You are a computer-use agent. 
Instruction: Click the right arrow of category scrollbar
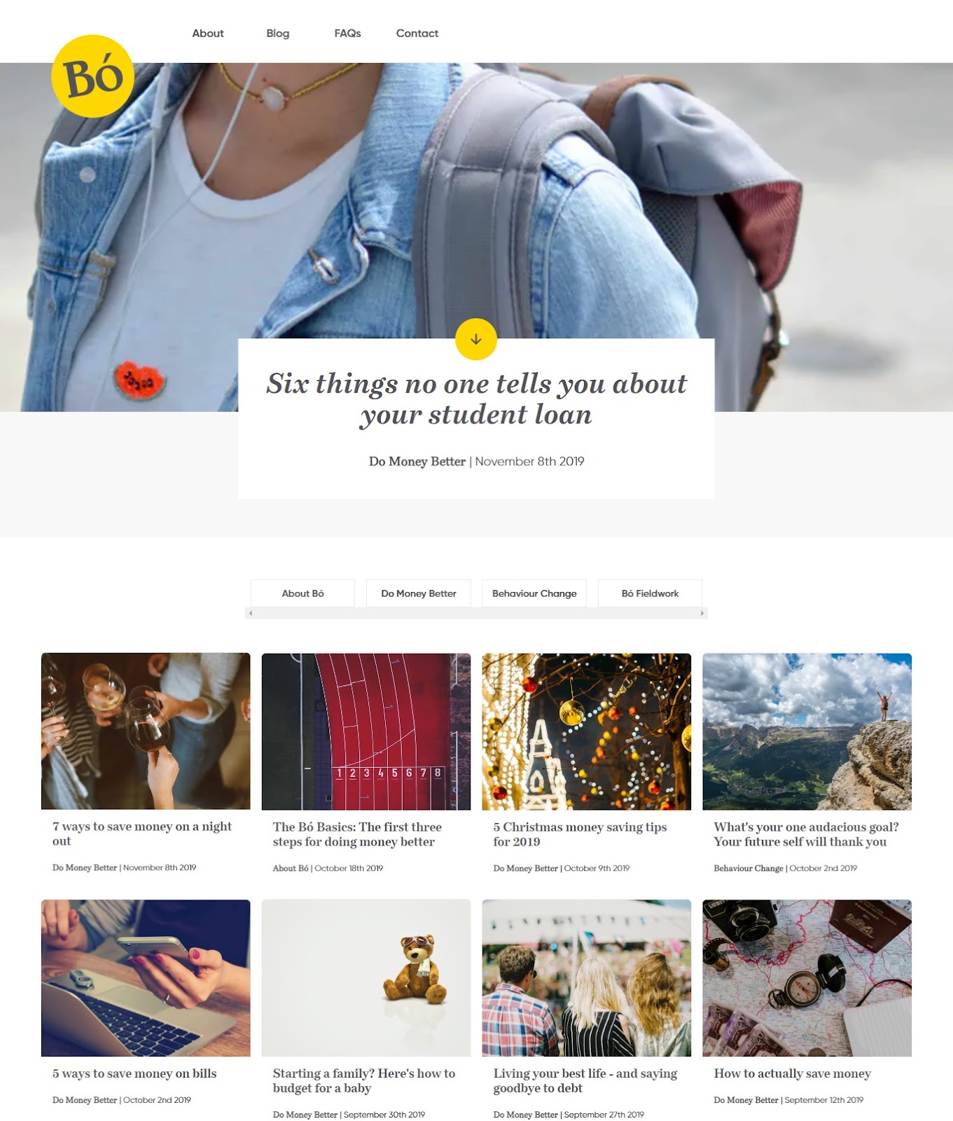point(702,613)
